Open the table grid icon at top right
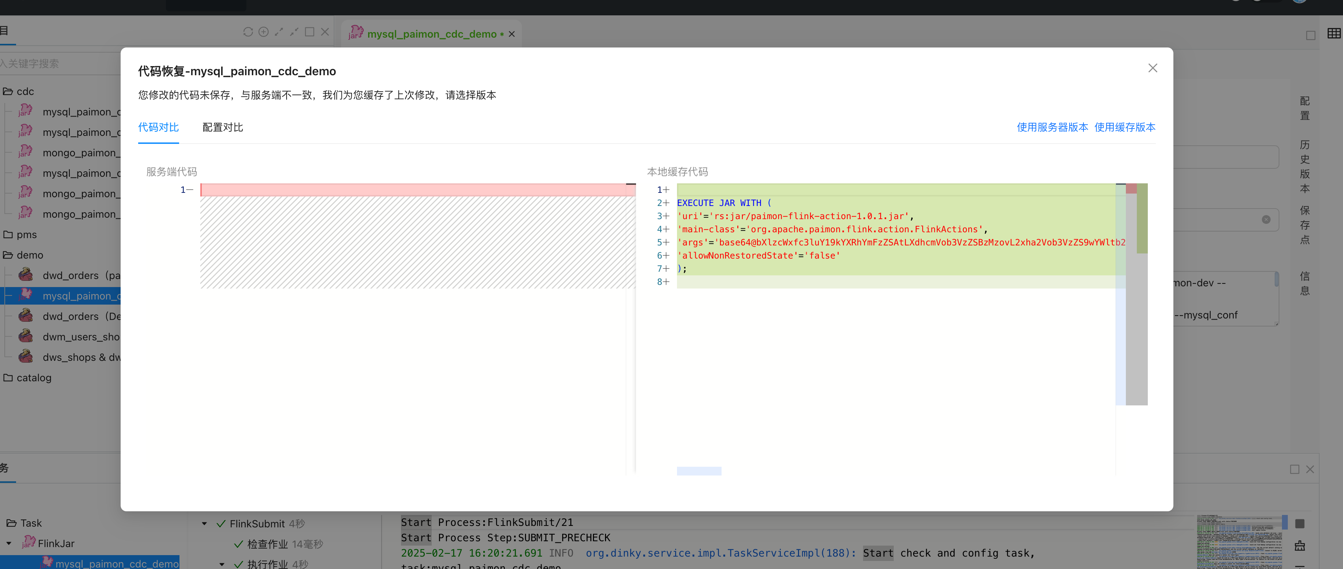The width and height of the screenshot is (1343, 569). pos(1333,34)
